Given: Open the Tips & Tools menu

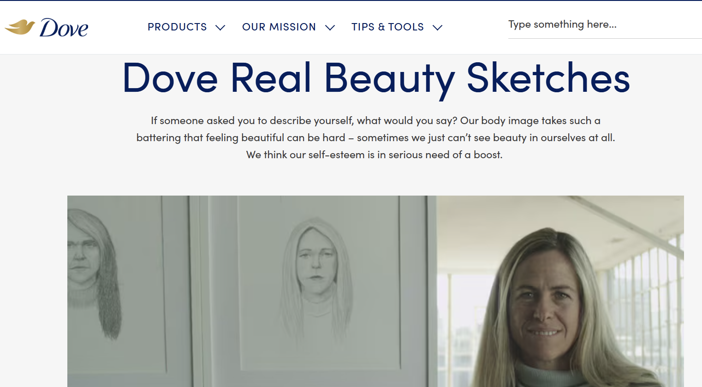Looking at the screenshot, I should tap(387, 27).
